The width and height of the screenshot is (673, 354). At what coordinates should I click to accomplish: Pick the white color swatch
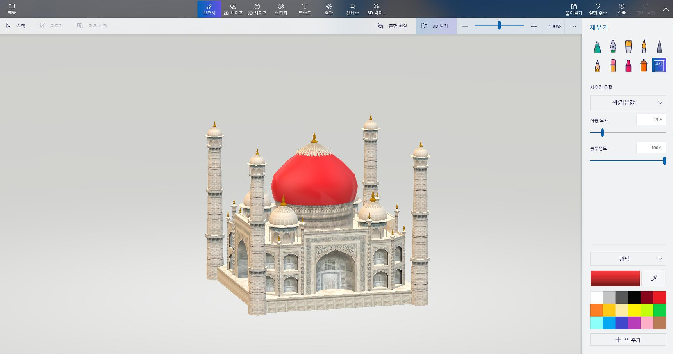pyautogui.click(x=596, y=297)
